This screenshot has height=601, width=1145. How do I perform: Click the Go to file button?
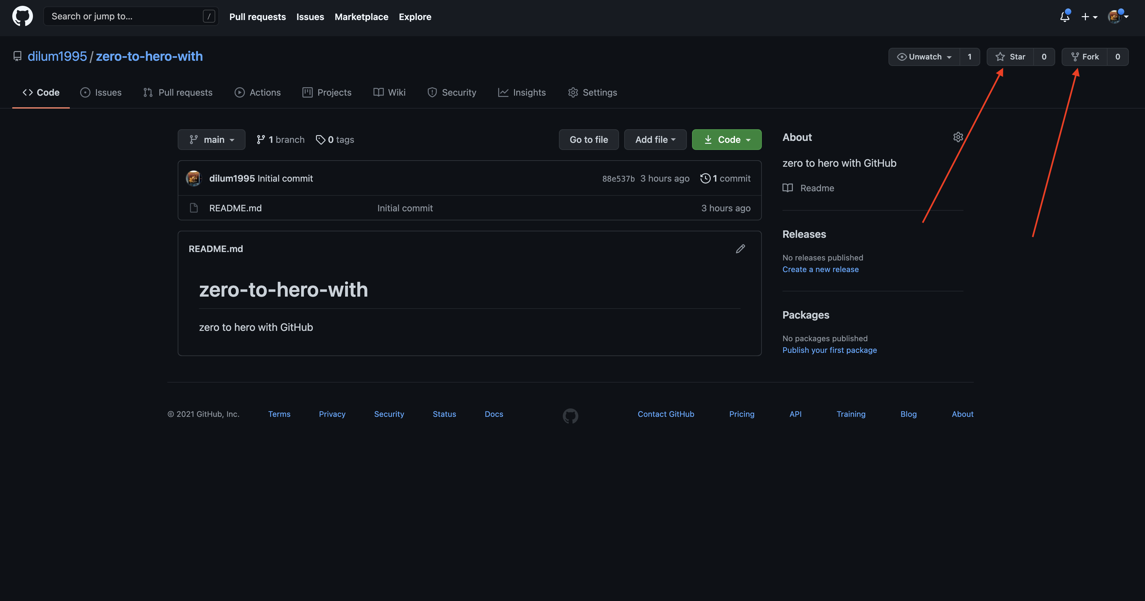coord(589,140)
